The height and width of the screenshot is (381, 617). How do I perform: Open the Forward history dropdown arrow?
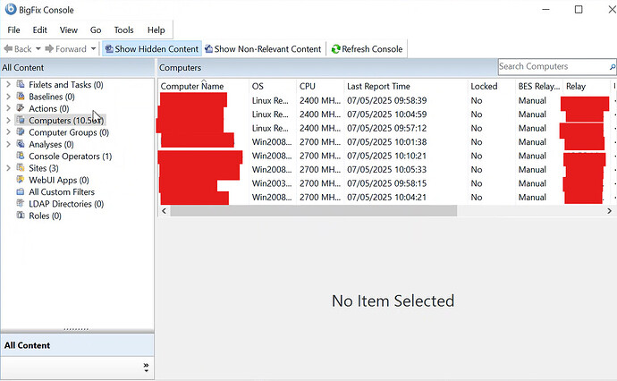click(x=93, y=49)
